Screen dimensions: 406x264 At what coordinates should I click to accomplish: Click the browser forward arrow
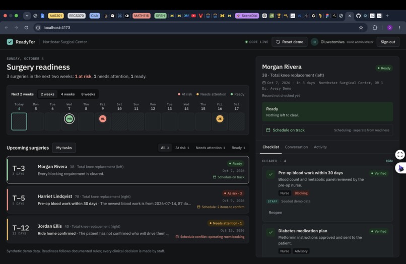point(16,28)
